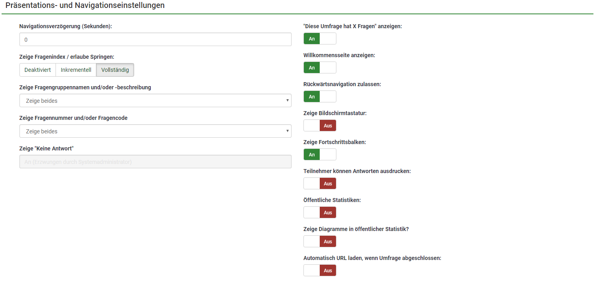This screenshot has height=283, width=597.
Task: Click the Präsentations- und Navigationseinstellungen heading
Action: (x=85, y=6)
